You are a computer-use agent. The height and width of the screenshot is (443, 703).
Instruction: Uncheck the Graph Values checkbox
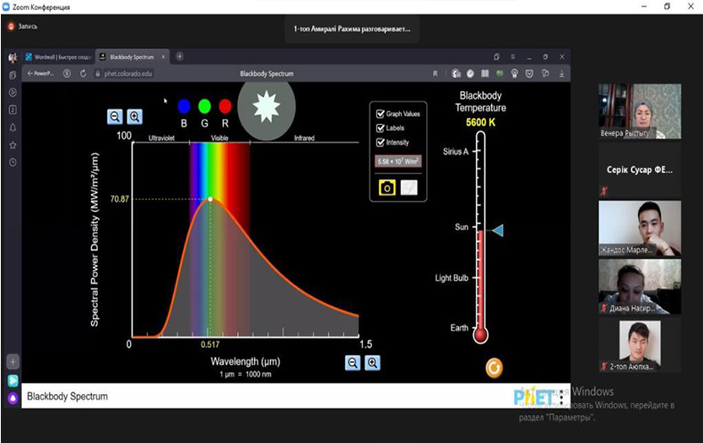[x=381, y=114]
